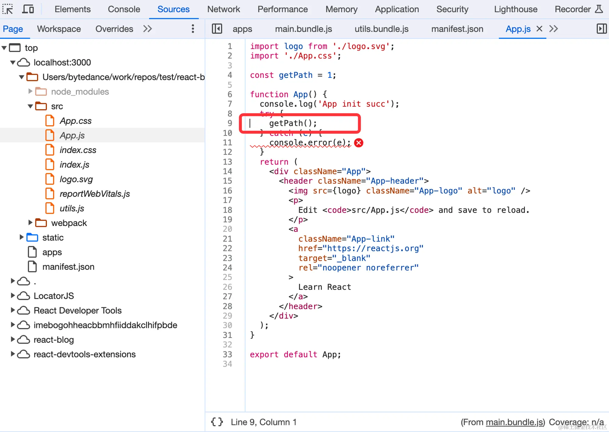
Task: Switch to the Console tab
Action: [124, 9]
